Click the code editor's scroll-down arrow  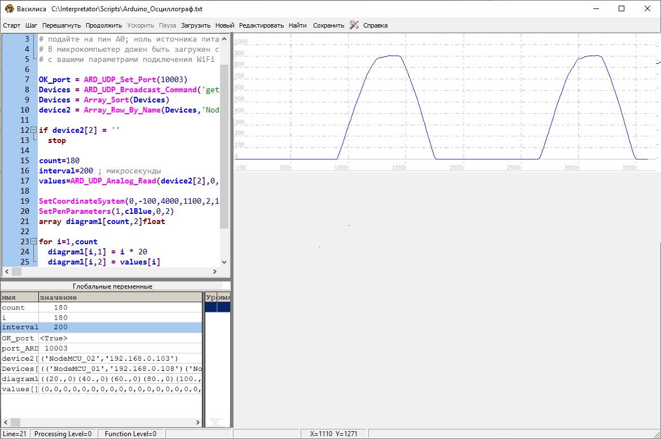(x=224, y=262)
